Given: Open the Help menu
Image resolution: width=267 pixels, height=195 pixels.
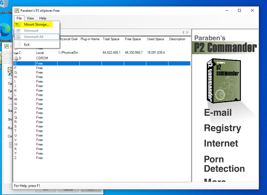Looking at the screenshot, I should coord(43,18).
